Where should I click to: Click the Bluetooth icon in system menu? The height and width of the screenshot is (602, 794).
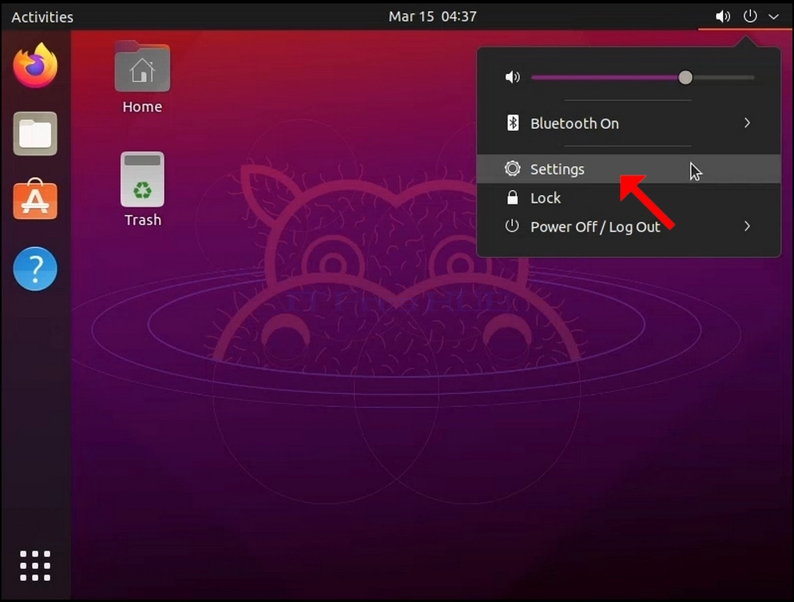click(513, 123)
